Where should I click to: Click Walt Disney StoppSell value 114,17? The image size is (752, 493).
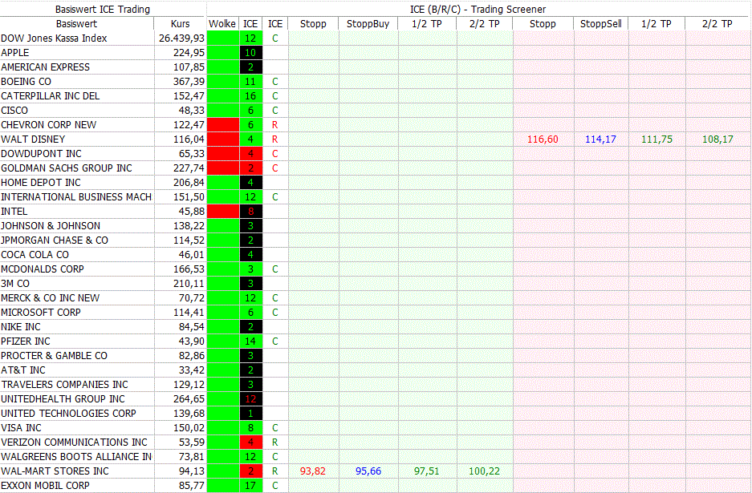coord(600,139)
